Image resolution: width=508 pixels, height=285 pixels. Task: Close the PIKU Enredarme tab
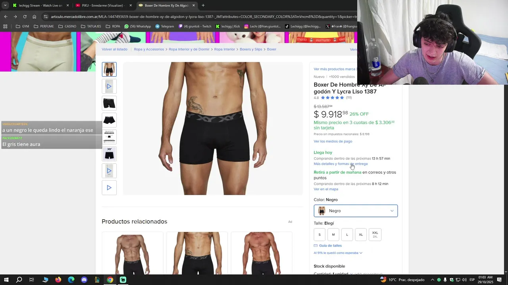pyautogui.click(x=131, y=6)
